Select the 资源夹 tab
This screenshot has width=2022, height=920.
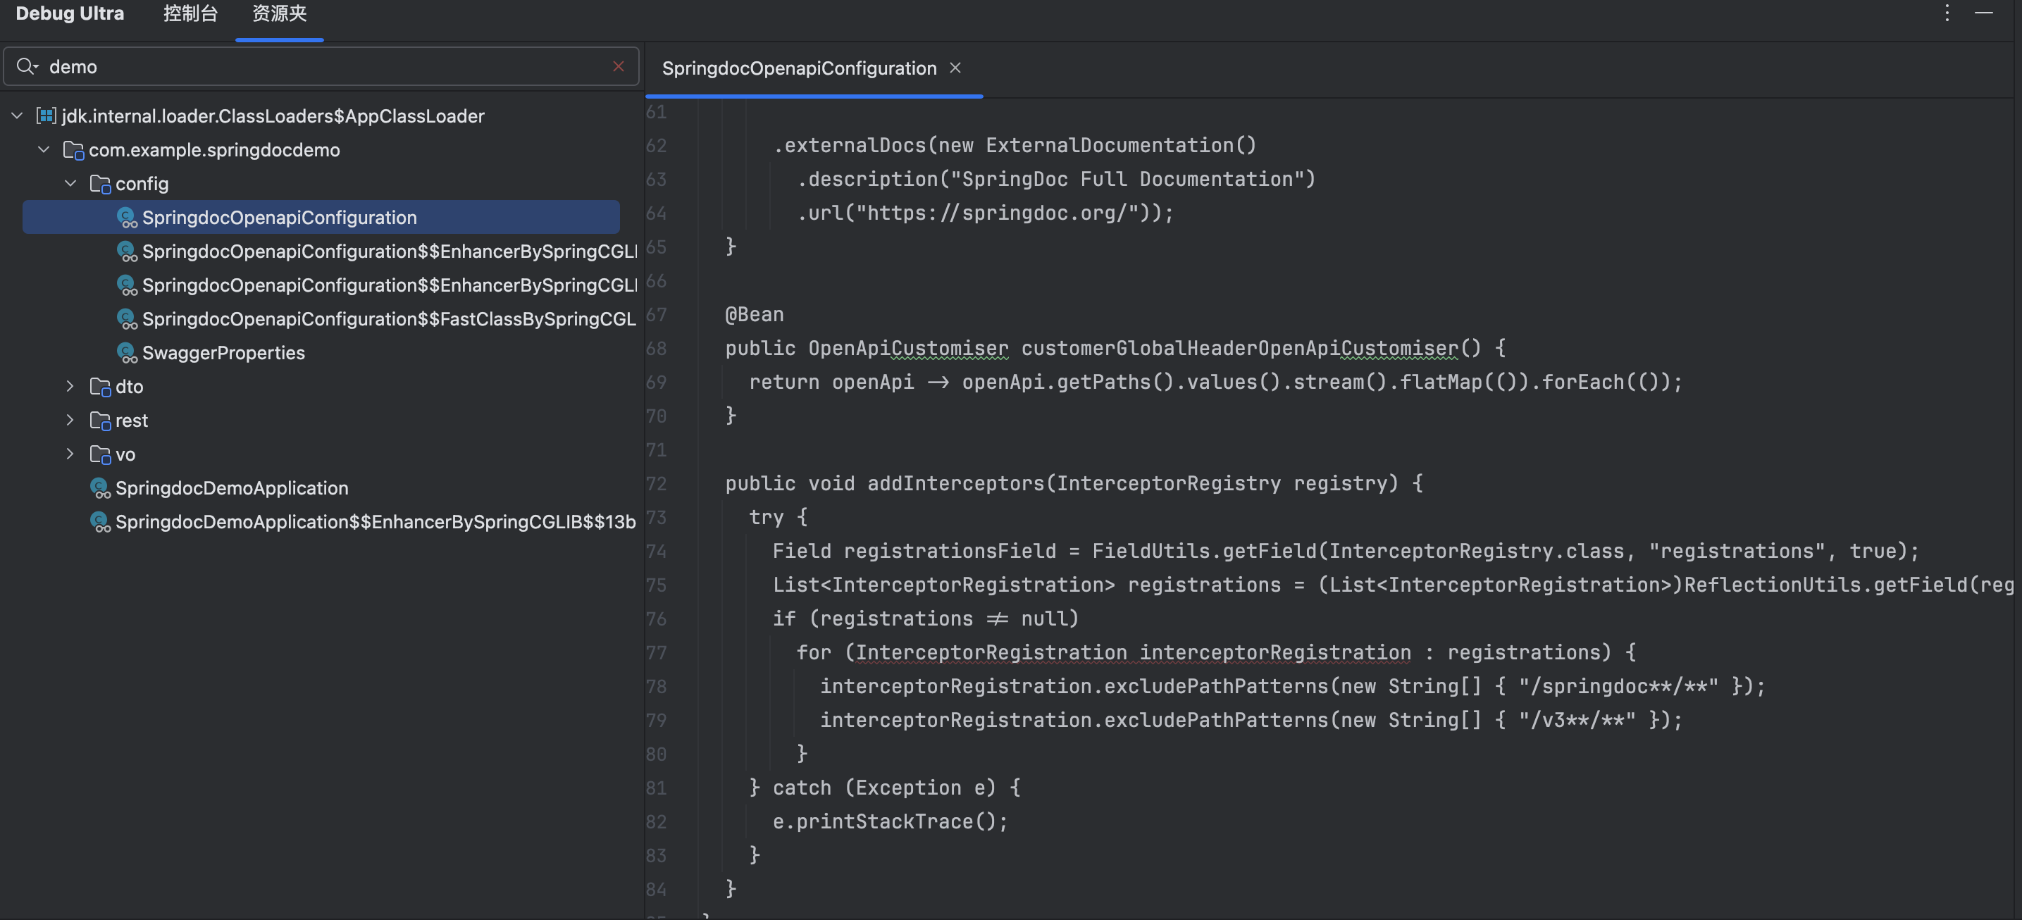279,14
